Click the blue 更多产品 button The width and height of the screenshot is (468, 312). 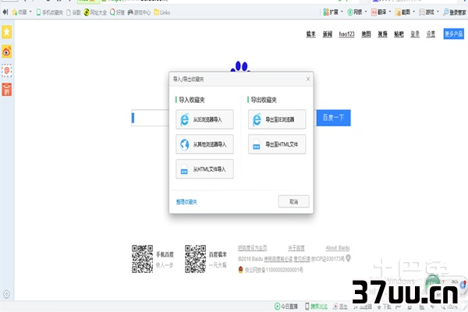tap(454, 34)
